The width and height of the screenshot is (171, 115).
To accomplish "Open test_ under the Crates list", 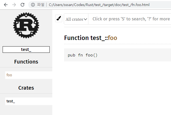I will click(11, 101).
